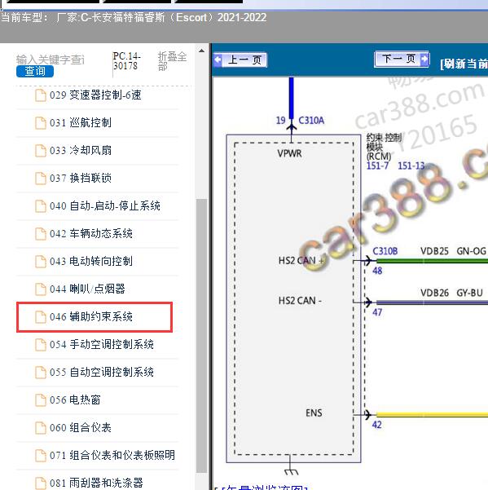The image size is (488, 490).
Task: Click the HS2 CAN - pin label
Action: click(300, 301)
